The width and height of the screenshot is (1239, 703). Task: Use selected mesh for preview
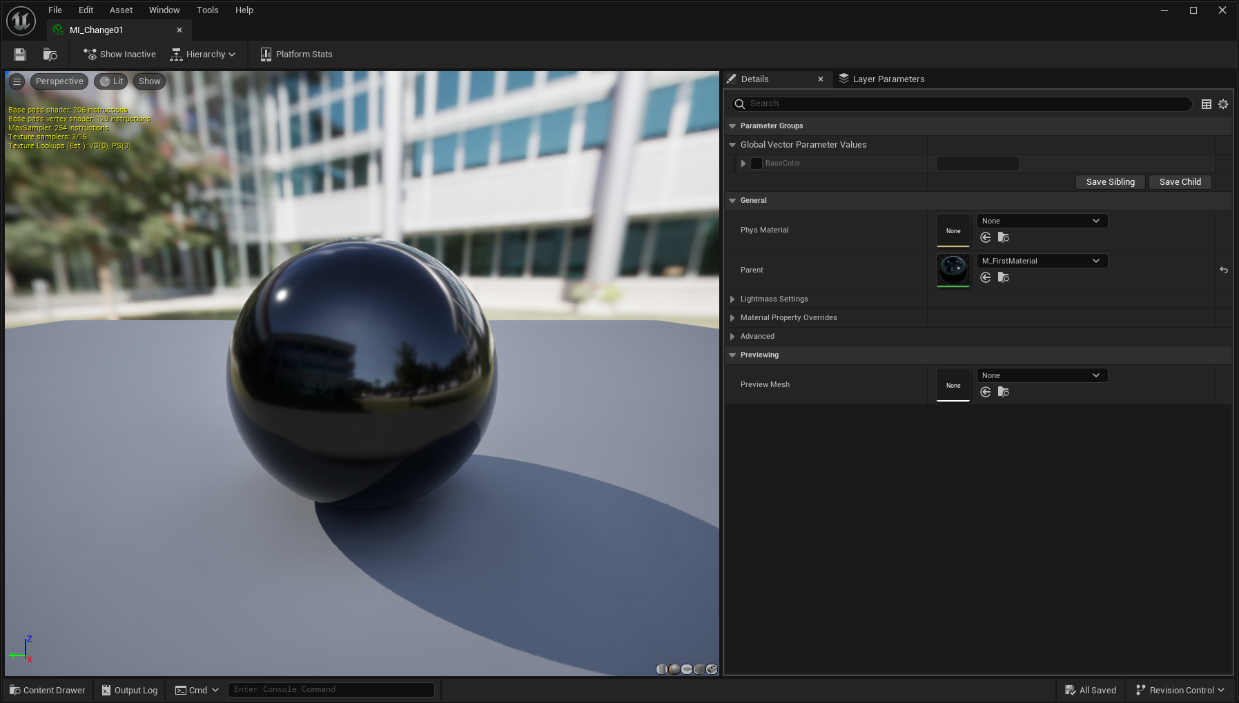point(712,669)
